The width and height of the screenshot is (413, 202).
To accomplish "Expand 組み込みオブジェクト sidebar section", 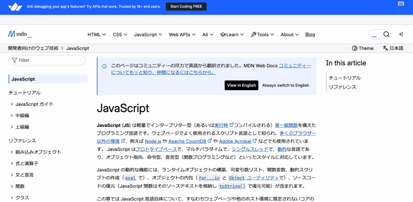I will pyautogui.click(x=12, y=152).
